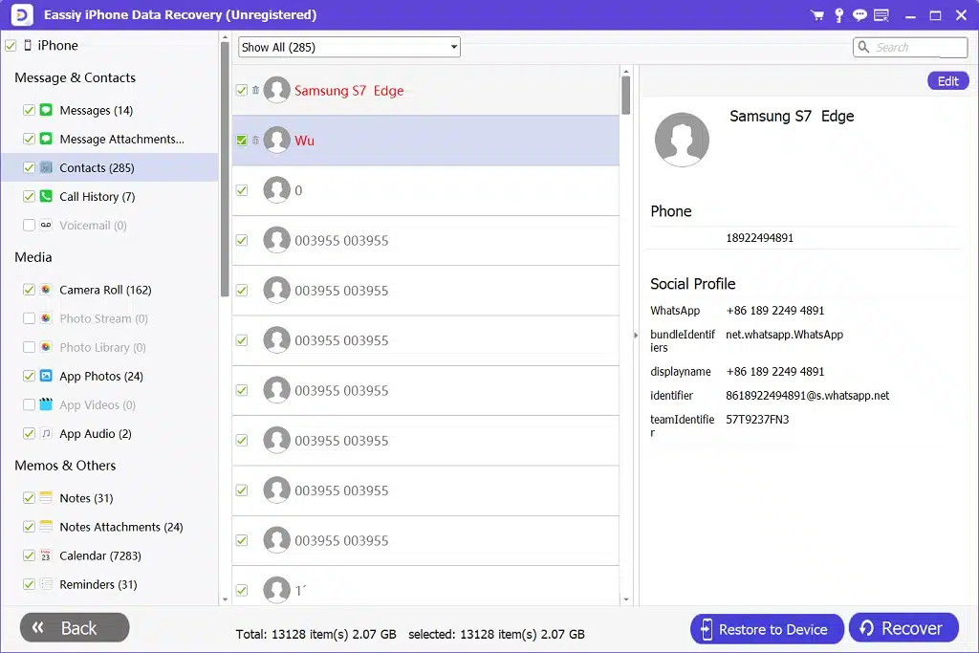Click the shopping cart purchase icon

click(x=816, y=15)
